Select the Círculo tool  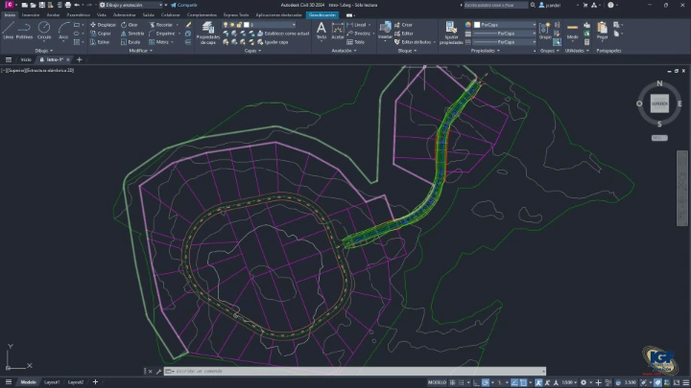[44, 31]
